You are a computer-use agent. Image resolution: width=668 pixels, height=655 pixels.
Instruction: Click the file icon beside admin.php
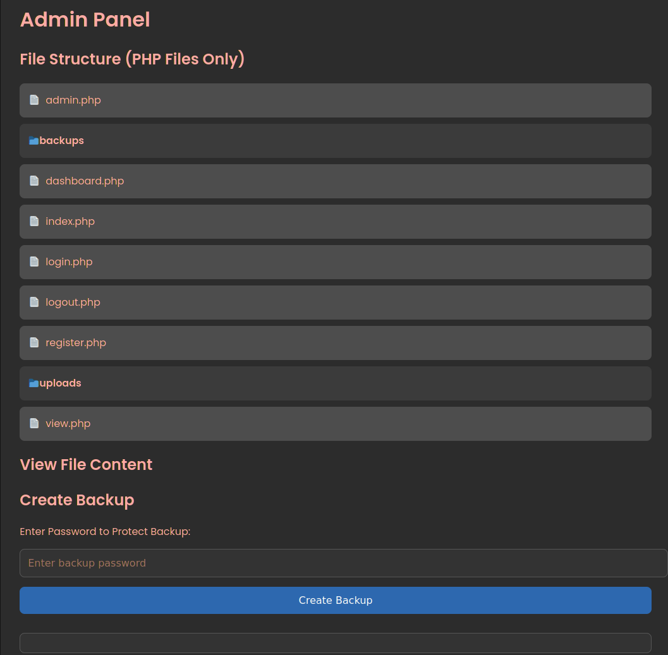pyautogui.click(x=34, y=100)
